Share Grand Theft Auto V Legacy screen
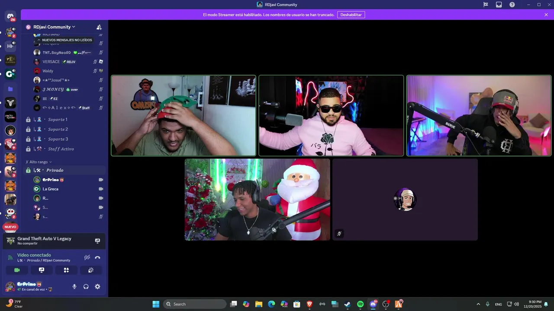The width and height of the screenshot is (554, 311). pos(97,241)
